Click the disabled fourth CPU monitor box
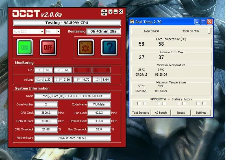This screenshot has height=160, width=226. pyautogui.click(x=102, y=70)
